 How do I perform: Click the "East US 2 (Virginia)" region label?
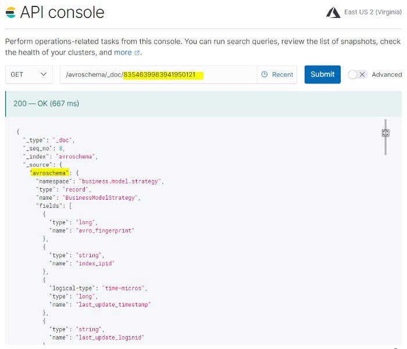[372, 13]
